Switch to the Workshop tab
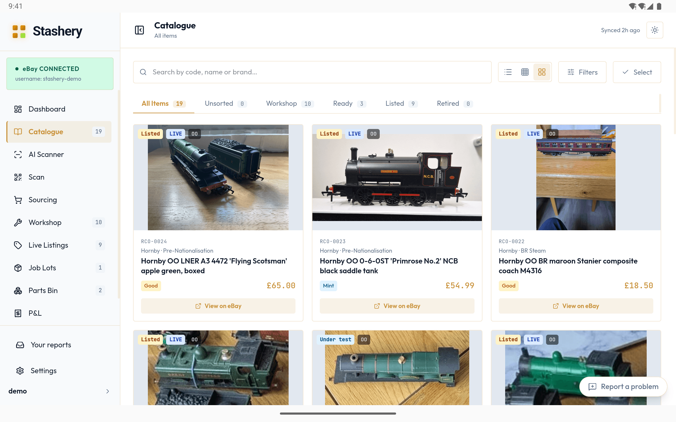Viewport: 676px width, 422px height. pos(290,104)
